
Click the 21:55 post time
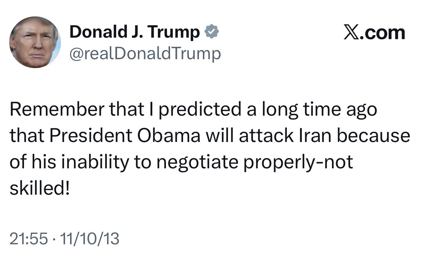tap(28, 238)
